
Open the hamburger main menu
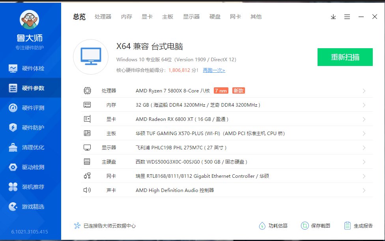[347, 17]
